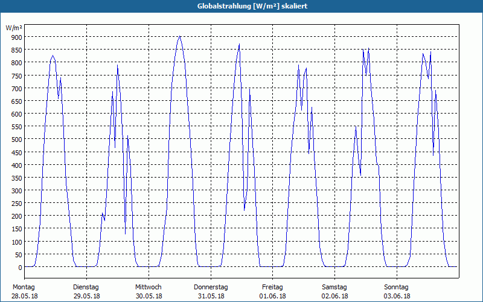Click the Monday curve peak near 825
This screenshot has height=302, width=483.
coord(53,56)
